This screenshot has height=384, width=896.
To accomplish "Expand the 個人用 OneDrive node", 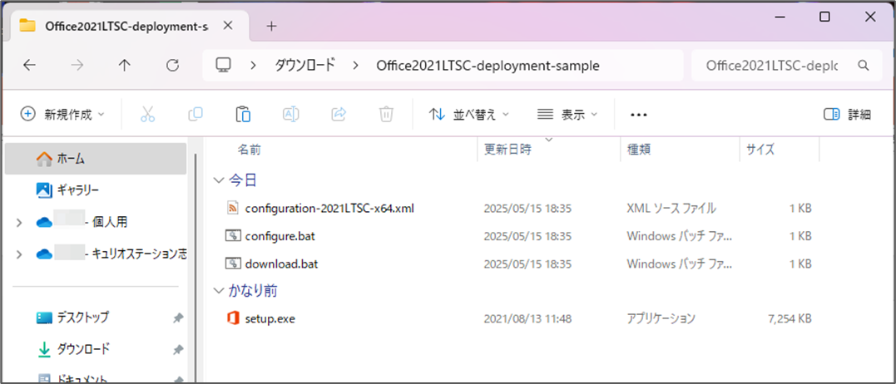I will [19, 223].
